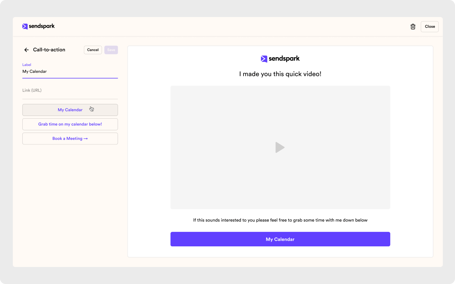The height and width of the screenshot is (284, 455).
Task: Click the Call-to-action heading
Action: [49, 50]
